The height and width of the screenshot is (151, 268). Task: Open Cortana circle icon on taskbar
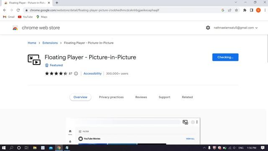19,148
